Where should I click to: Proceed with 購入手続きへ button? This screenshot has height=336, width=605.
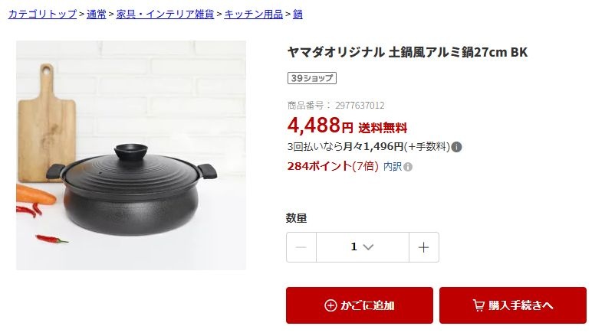(x=513, y=305)
